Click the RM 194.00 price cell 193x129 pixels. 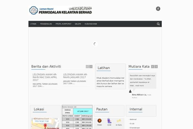pos(87,119)
